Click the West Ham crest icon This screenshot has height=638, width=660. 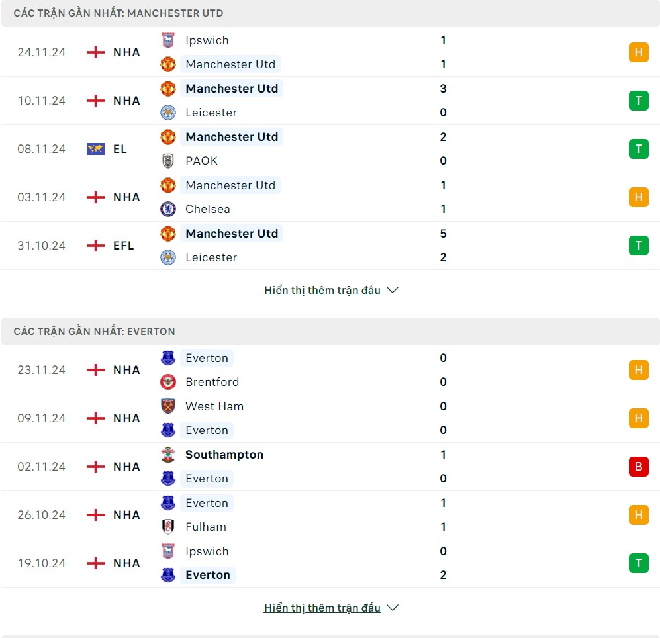coord(168,406)
